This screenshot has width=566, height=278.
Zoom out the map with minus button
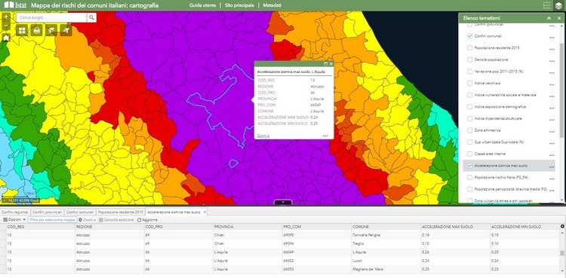[x=6, y=26]
